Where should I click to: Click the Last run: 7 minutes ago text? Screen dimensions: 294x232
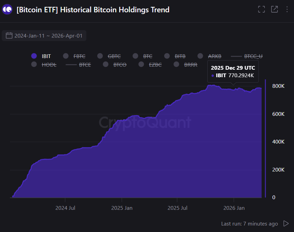pos(249,223)
